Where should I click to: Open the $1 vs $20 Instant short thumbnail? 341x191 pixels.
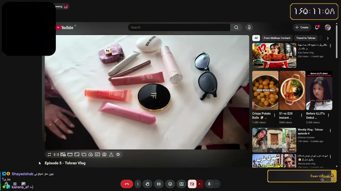(292, 90)
